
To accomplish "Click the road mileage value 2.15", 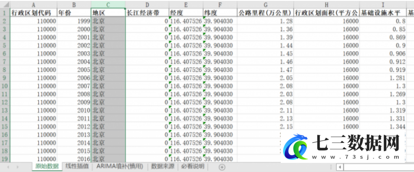I will [265, 127].
